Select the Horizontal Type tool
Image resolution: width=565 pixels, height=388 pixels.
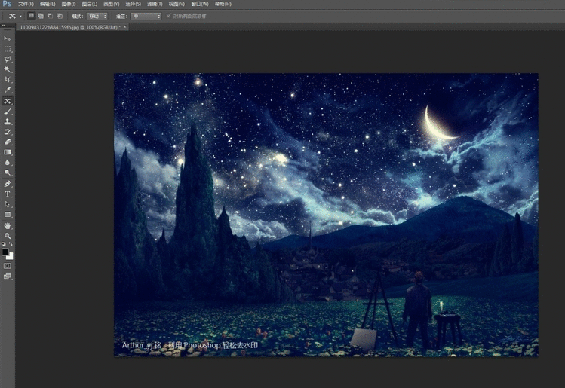[8, 194]
